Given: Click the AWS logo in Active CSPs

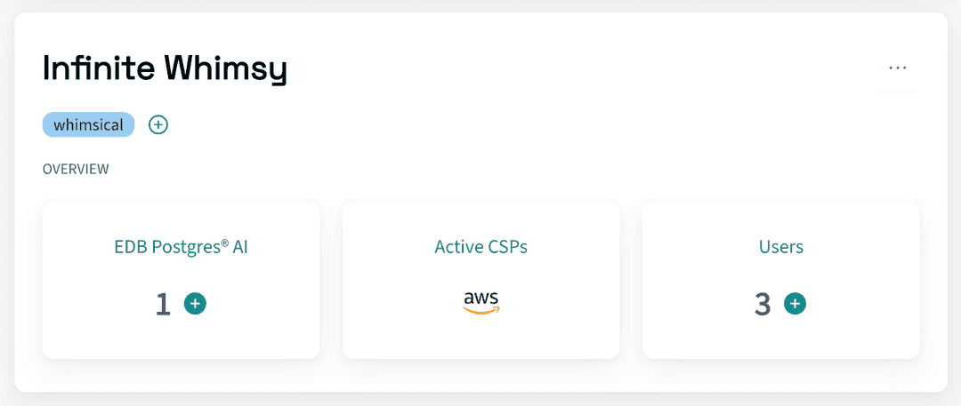Looking at the screenshot, I should click(480, 302).
